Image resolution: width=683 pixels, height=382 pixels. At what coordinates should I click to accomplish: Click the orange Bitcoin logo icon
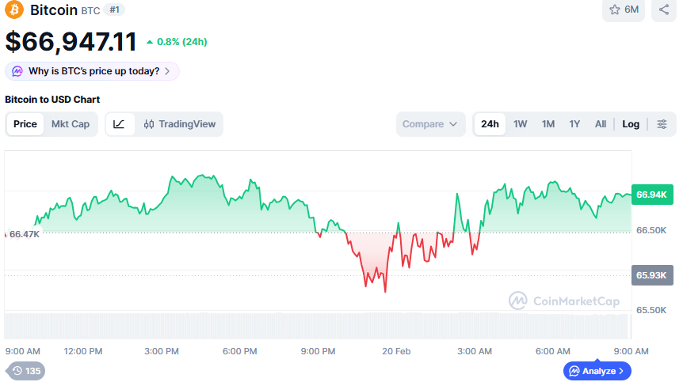pyautogui.click(x=14, y=10)
